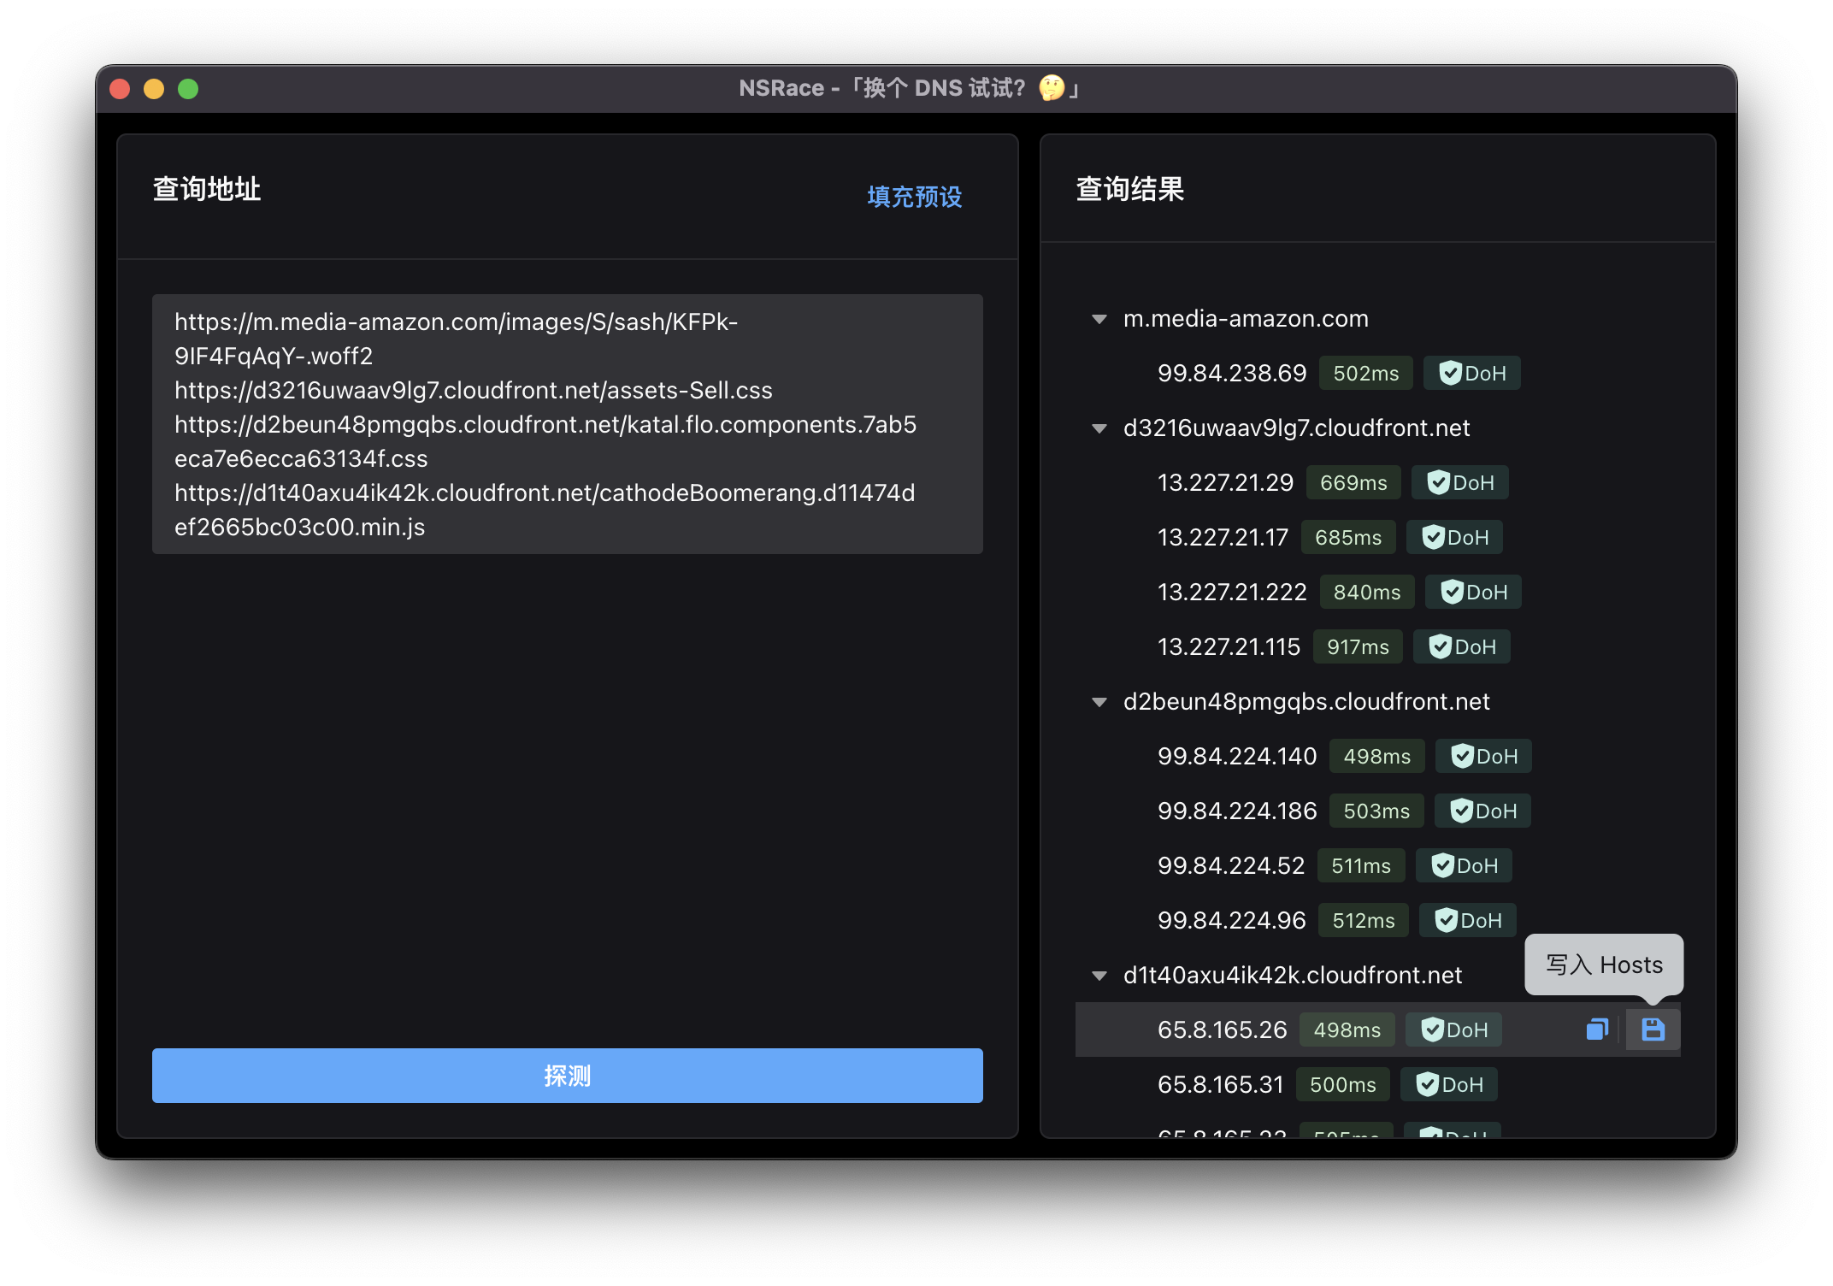Collapse the m.media-amazon.com results group

[x=1098, y=319]
